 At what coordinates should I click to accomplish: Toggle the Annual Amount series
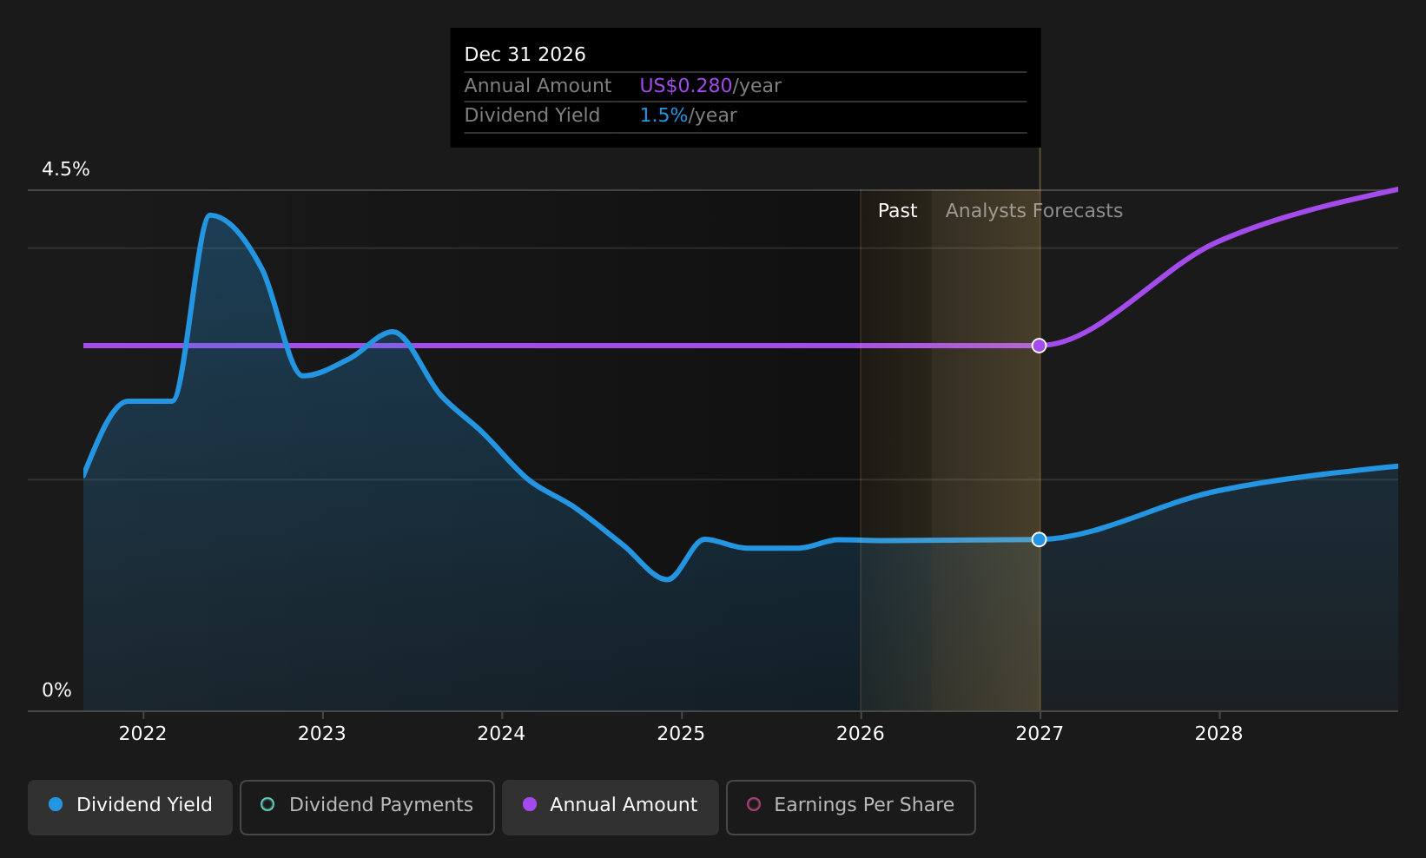[x=611, y=807]
